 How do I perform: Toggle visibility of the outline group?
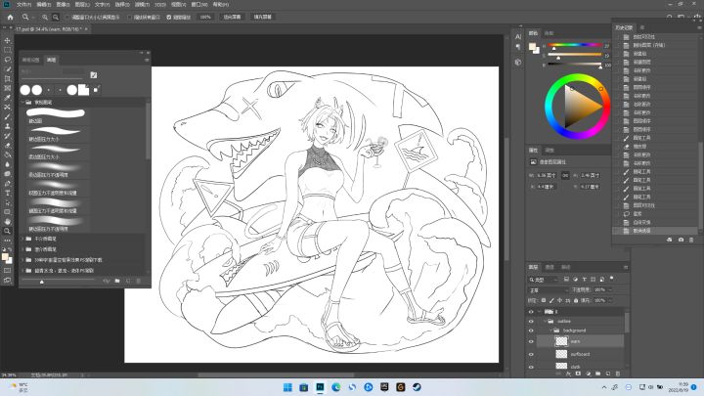pyautogui.click(x=531, y=320)
